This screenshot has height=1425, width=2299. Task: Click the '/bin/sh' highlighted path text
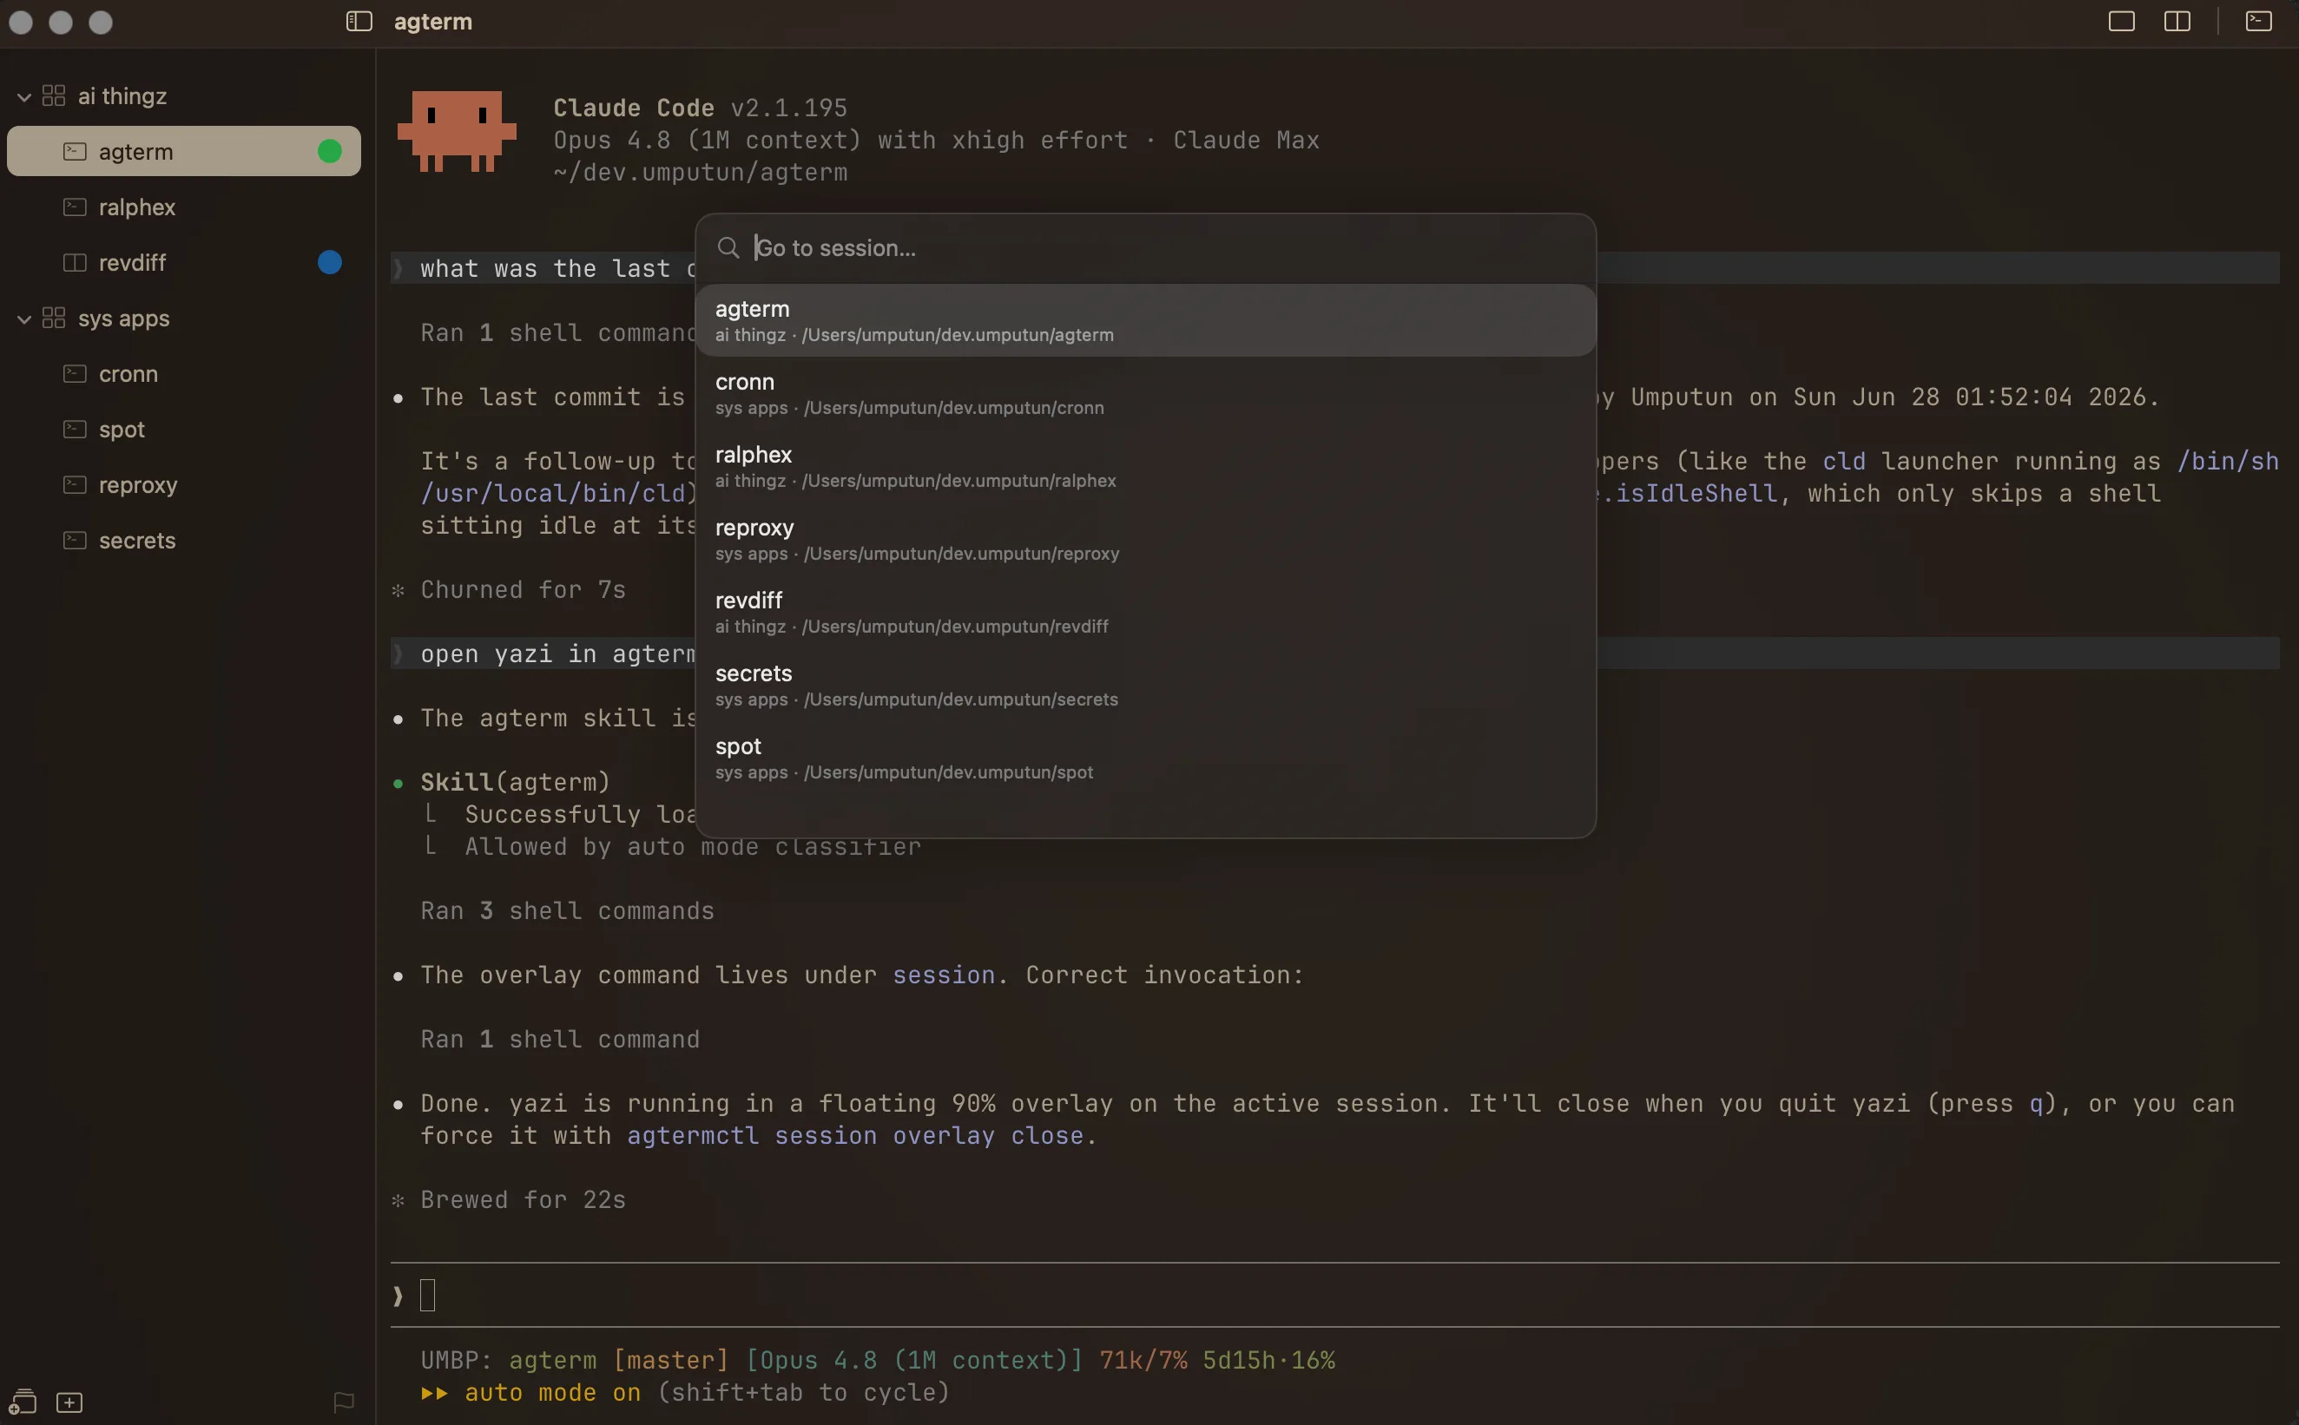tap(2229, 461)
